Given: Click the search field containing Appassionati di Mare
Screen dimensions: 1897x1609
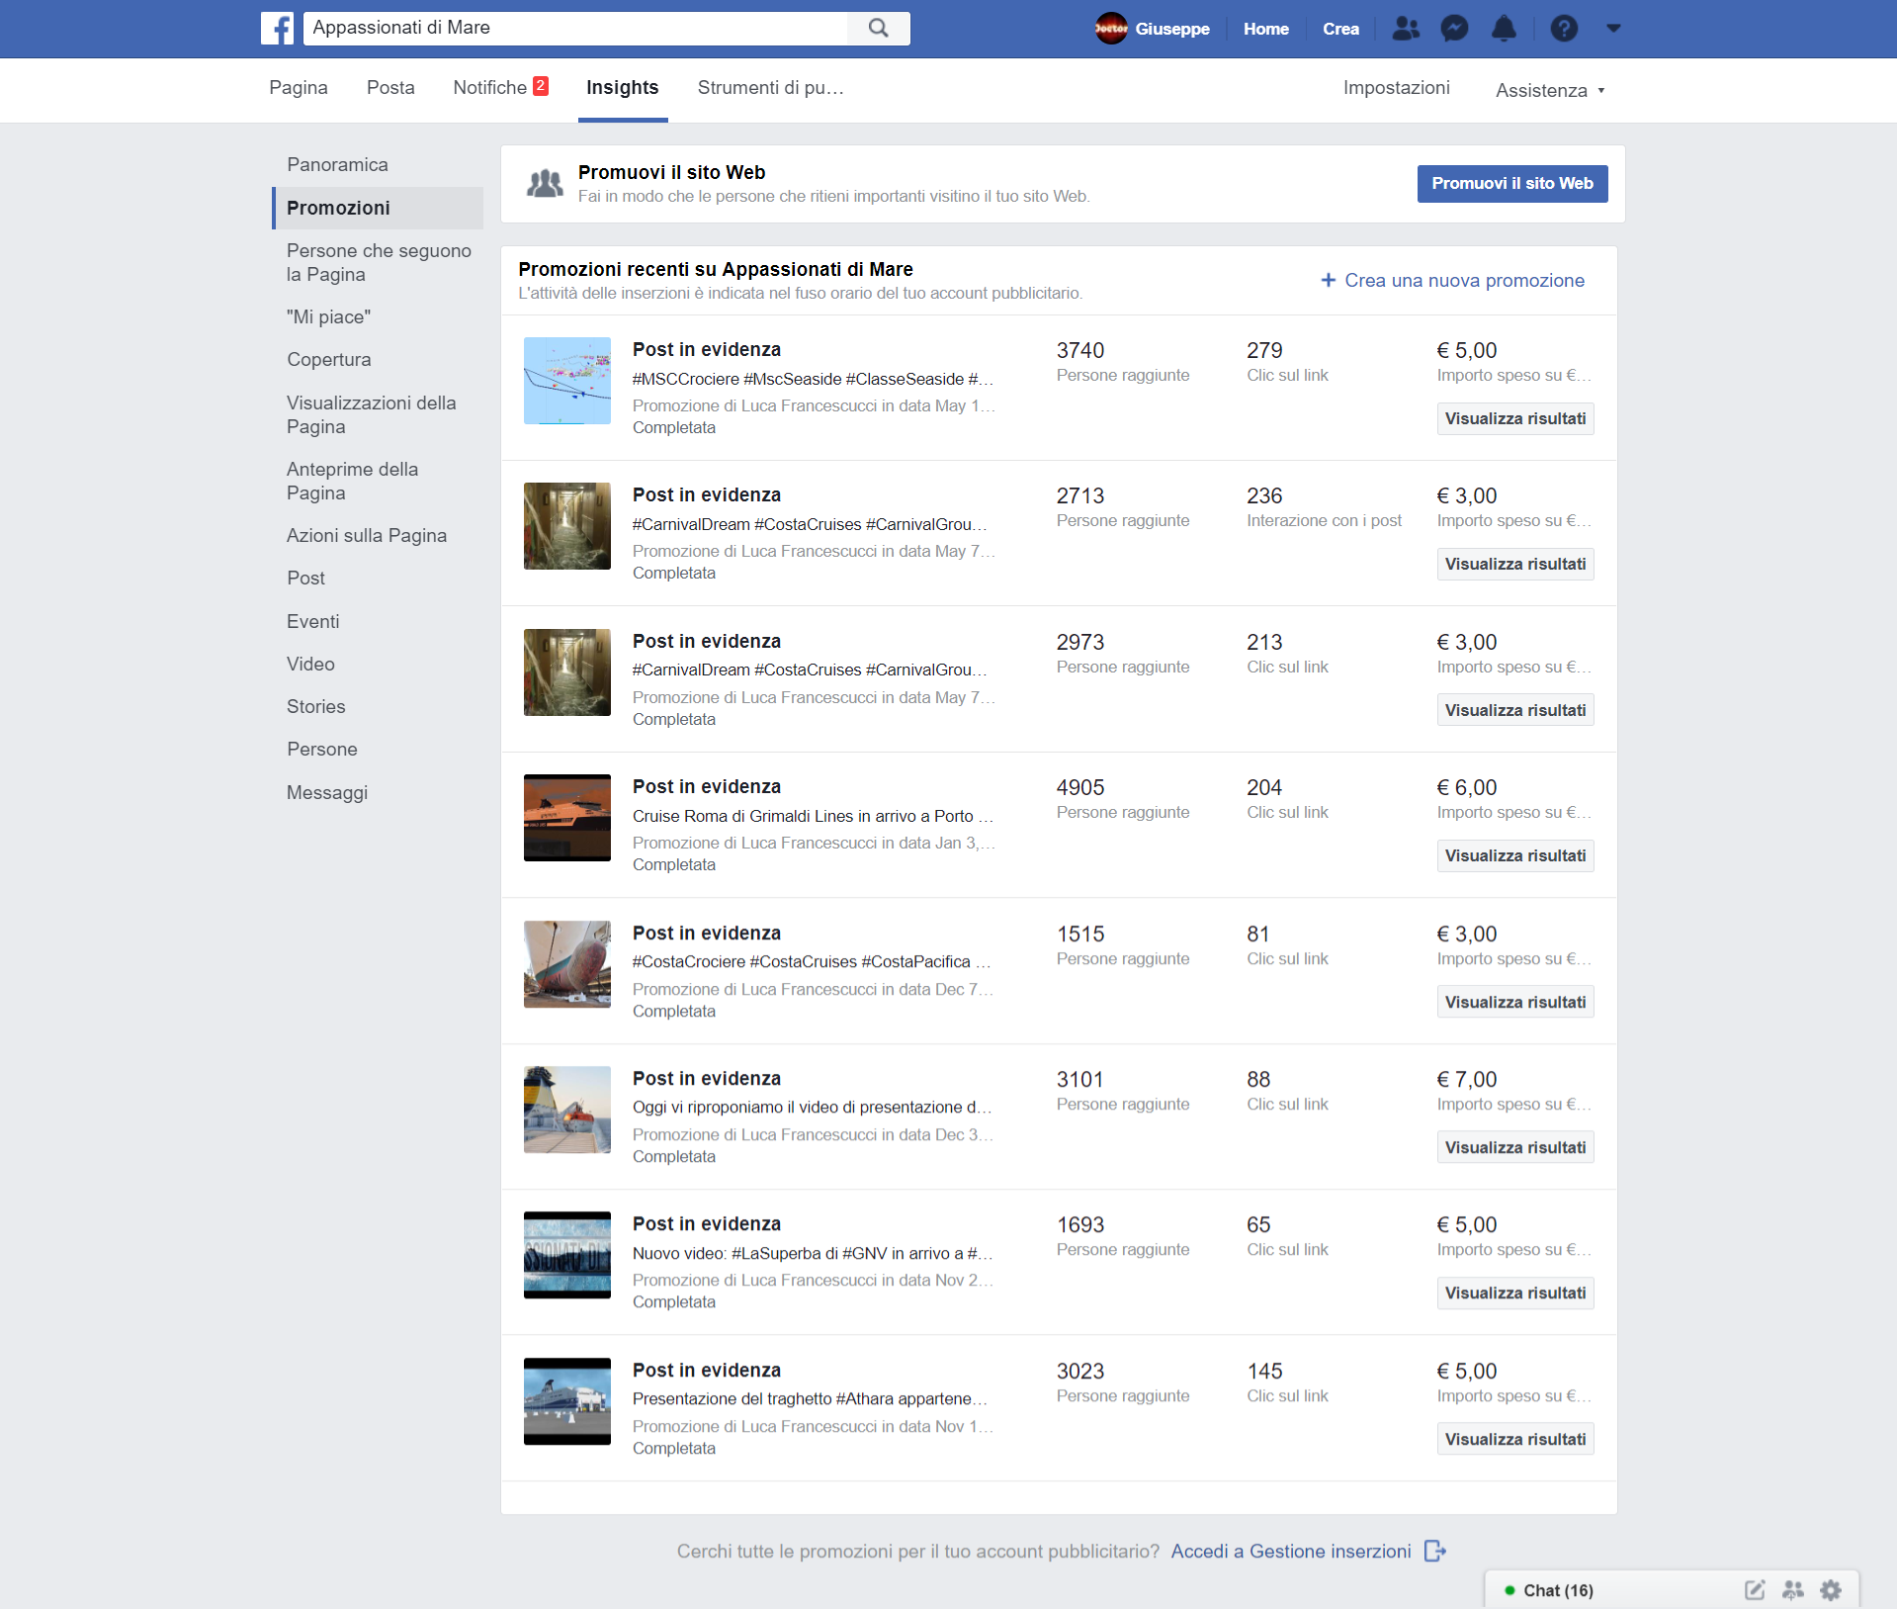Looking at the screenshot, I should pos(575,28).
